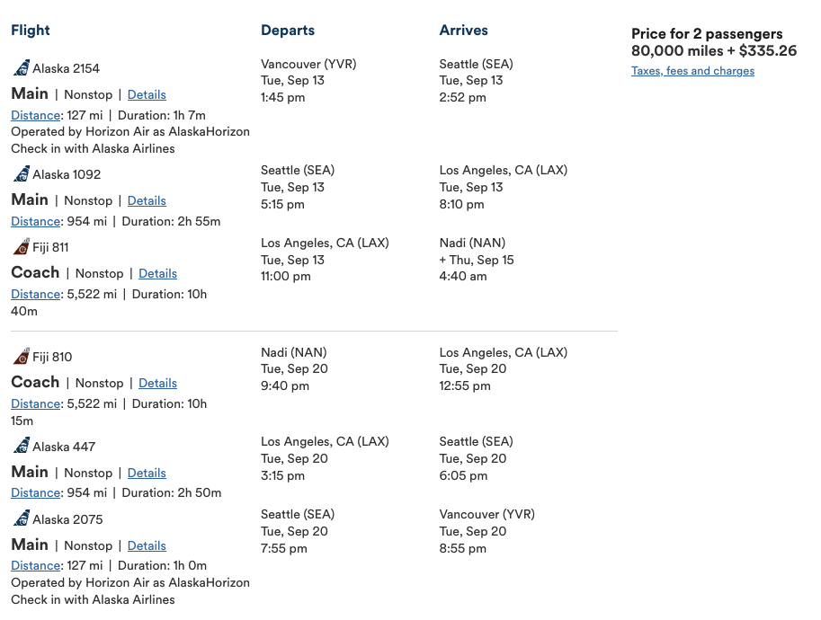
Task: Open Details for Alaska 1092 flight
Action: 147,200
